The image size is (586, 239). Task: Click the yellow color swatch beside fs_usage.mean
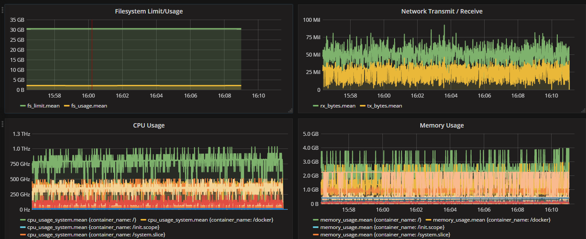coord(67,106)
